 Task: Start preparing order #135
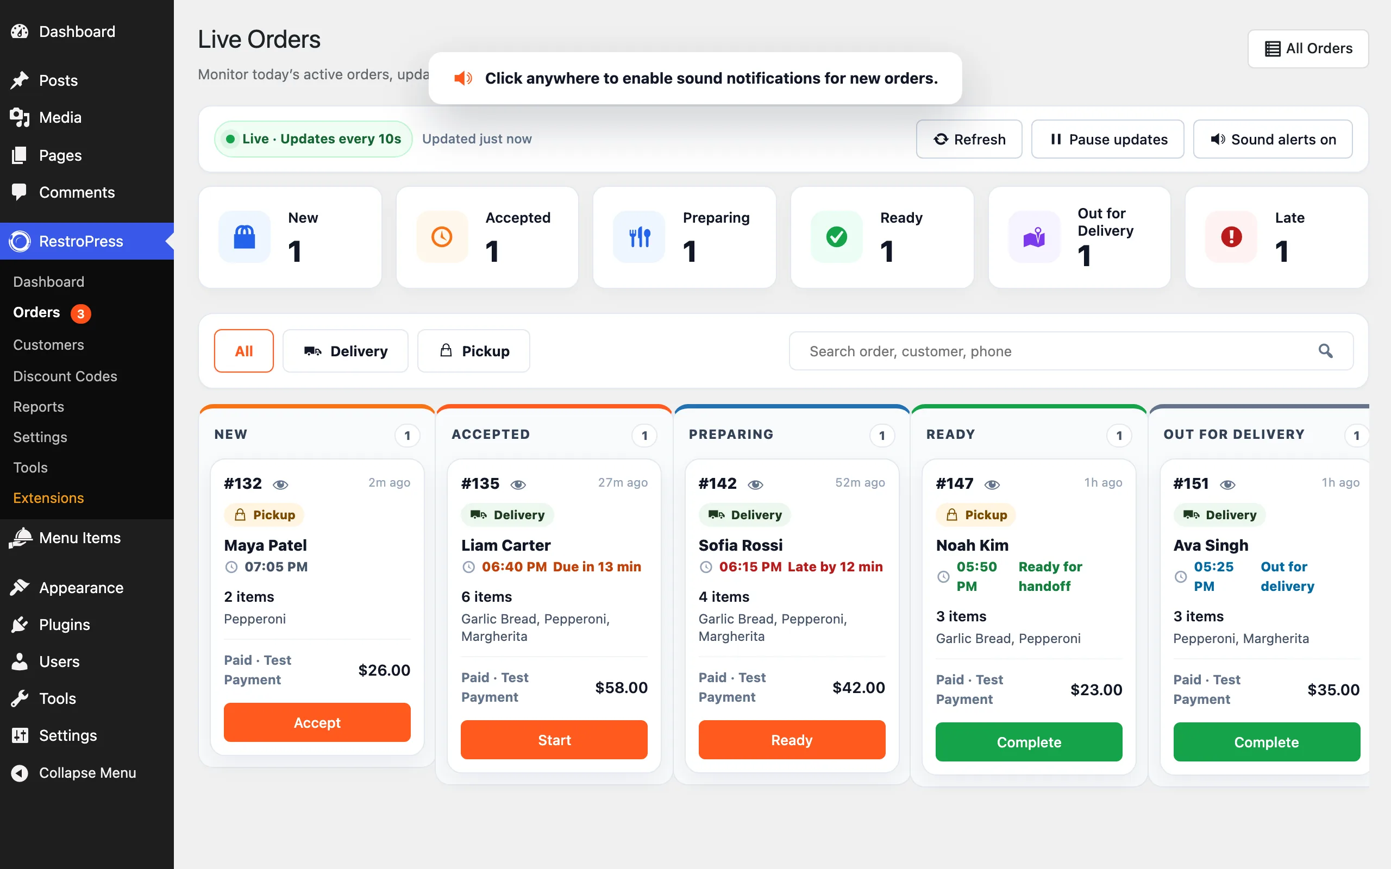point(554,739)
